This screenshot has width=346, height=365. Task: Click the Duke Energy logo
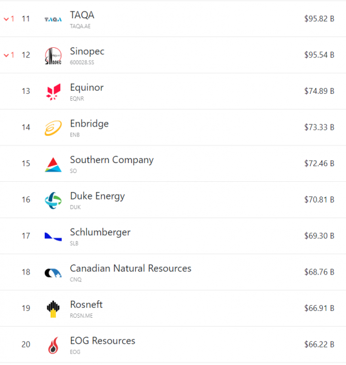[53, 200]
